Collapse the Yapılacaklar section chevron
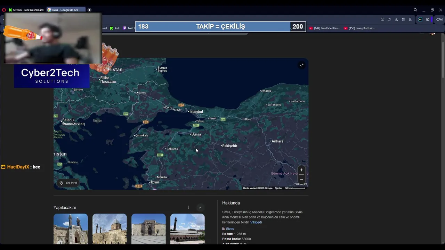 [x=200, y=208]
